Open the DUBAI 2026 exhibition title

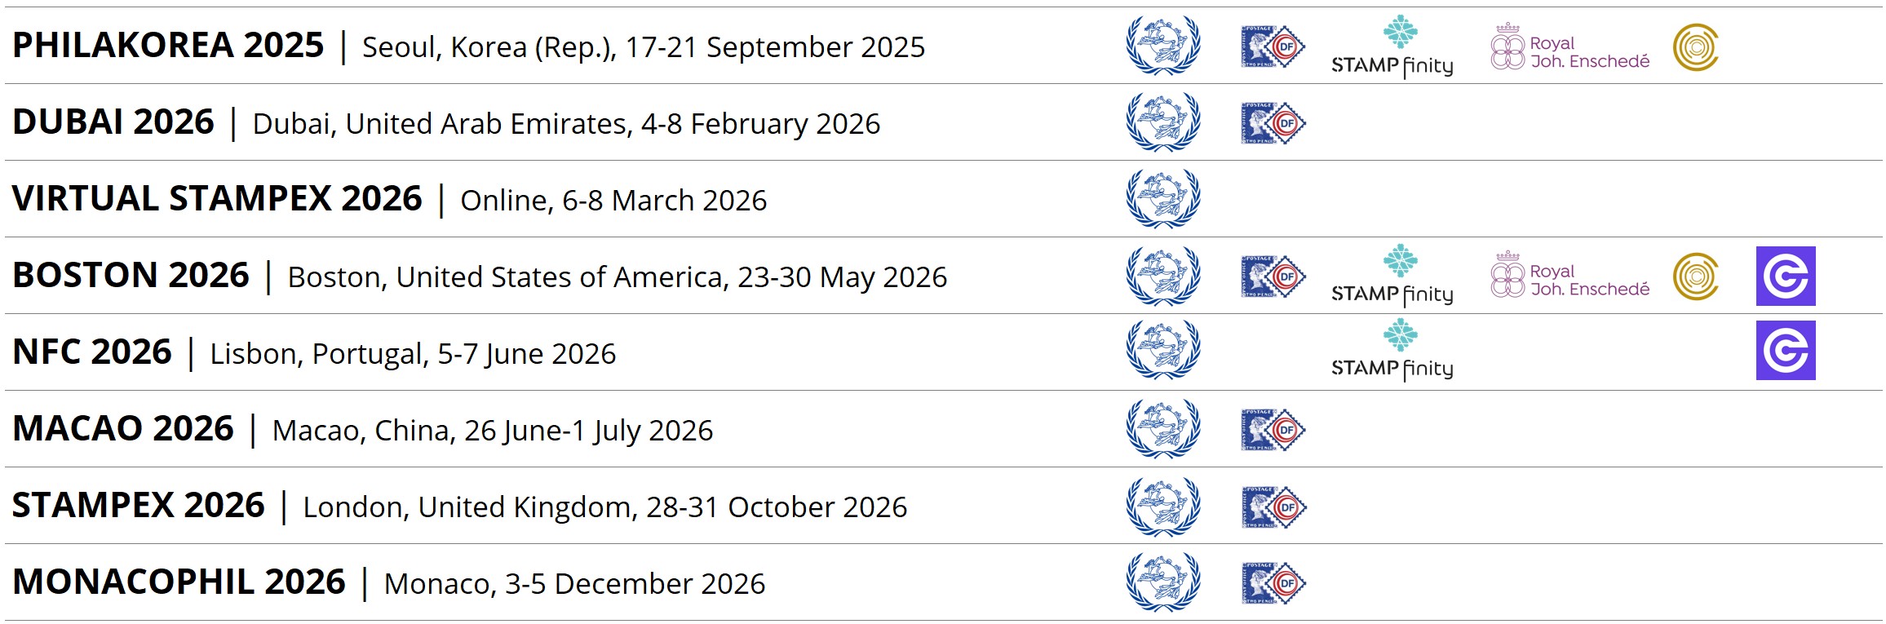(113, 122)
